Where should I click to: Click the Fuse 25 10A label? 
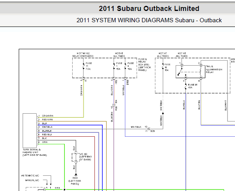192,86
